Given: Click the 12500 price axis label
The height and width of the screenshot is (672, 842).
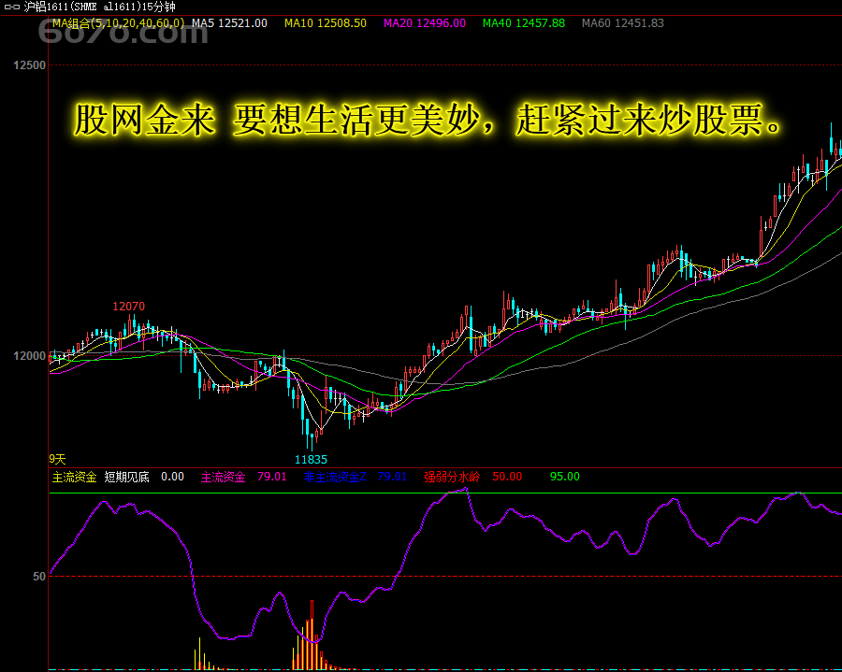Looking at the screenshot, I should coord(29,65).
